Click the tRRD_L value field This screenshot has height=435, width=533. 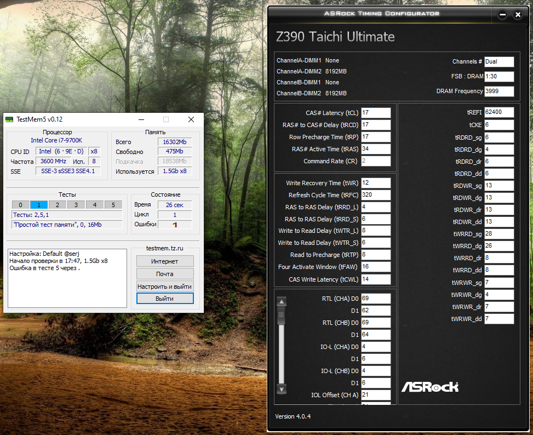[x=376, y=207]
